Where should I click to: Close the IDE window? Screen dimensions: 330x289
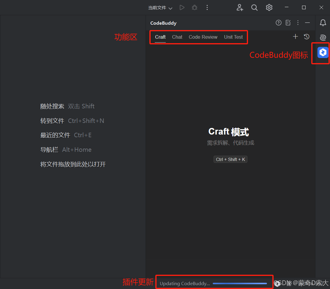tap(321, 7)
